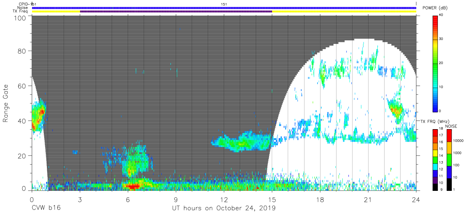Viewport: 468px width, 216px height.
Task: Click hour 24 on the UT axis
Action: tap(416, 199)
